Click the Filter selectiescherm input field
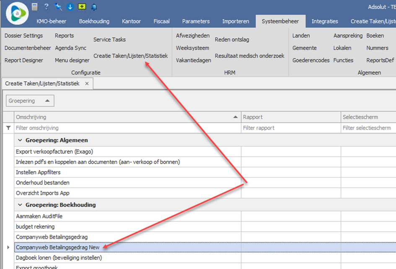Image resolution: width=396 pixels, height=269 pixels. click(369, 128)
